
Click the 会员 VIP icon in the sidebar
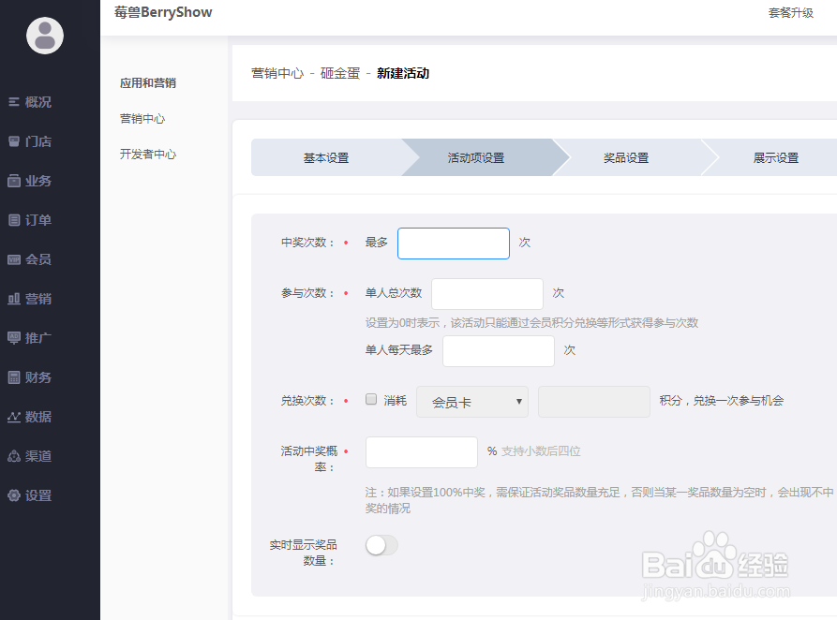coord(14,259)
